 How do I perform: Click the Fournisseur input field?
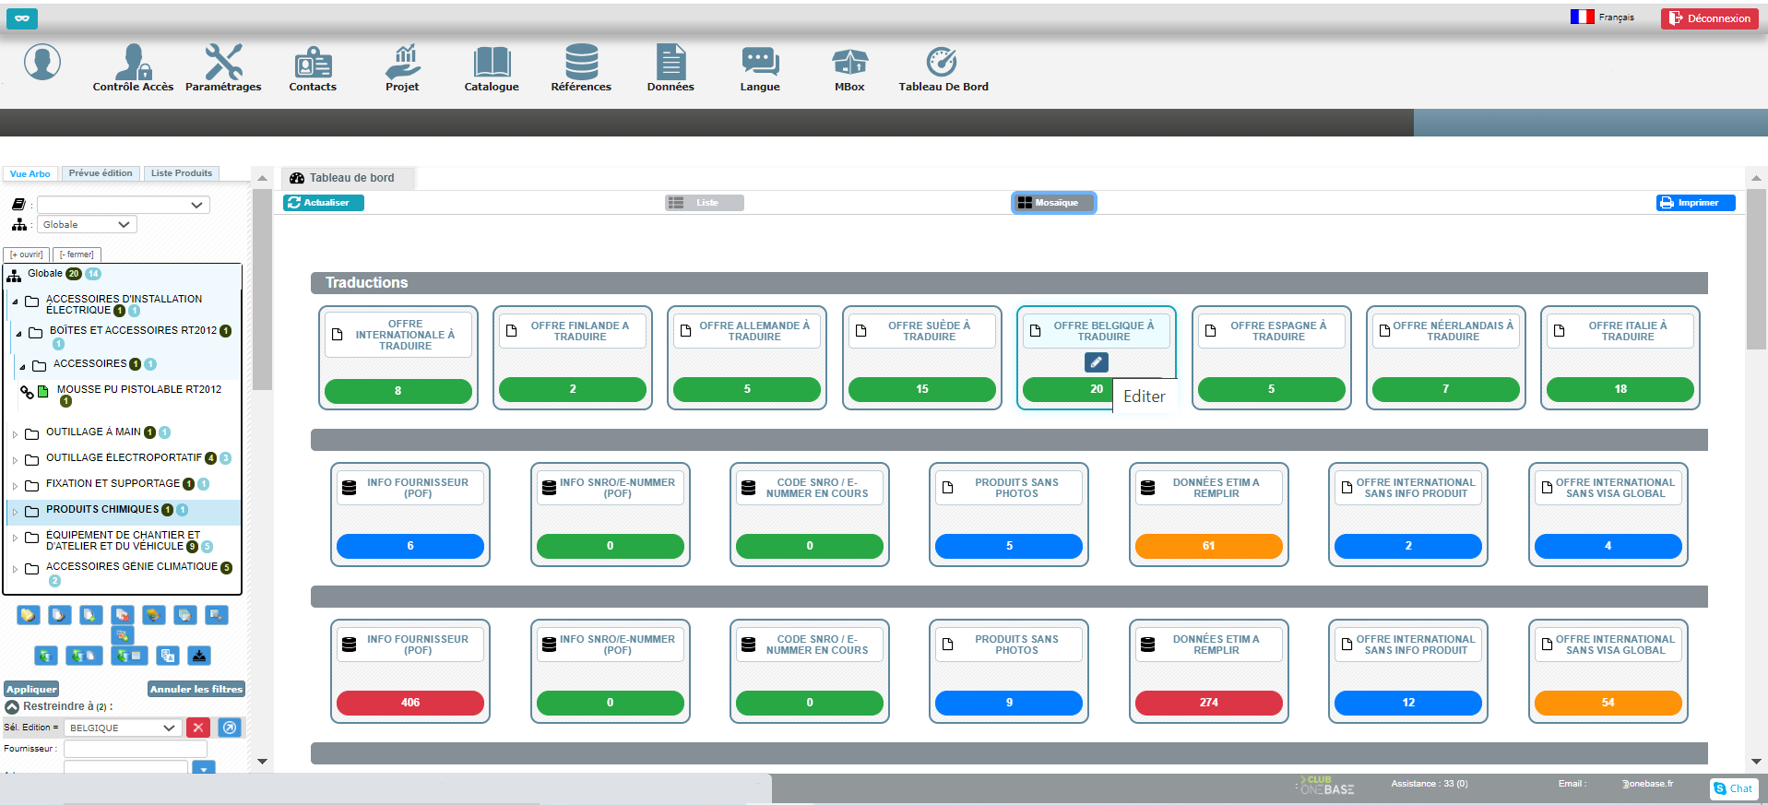click(136, 749)
